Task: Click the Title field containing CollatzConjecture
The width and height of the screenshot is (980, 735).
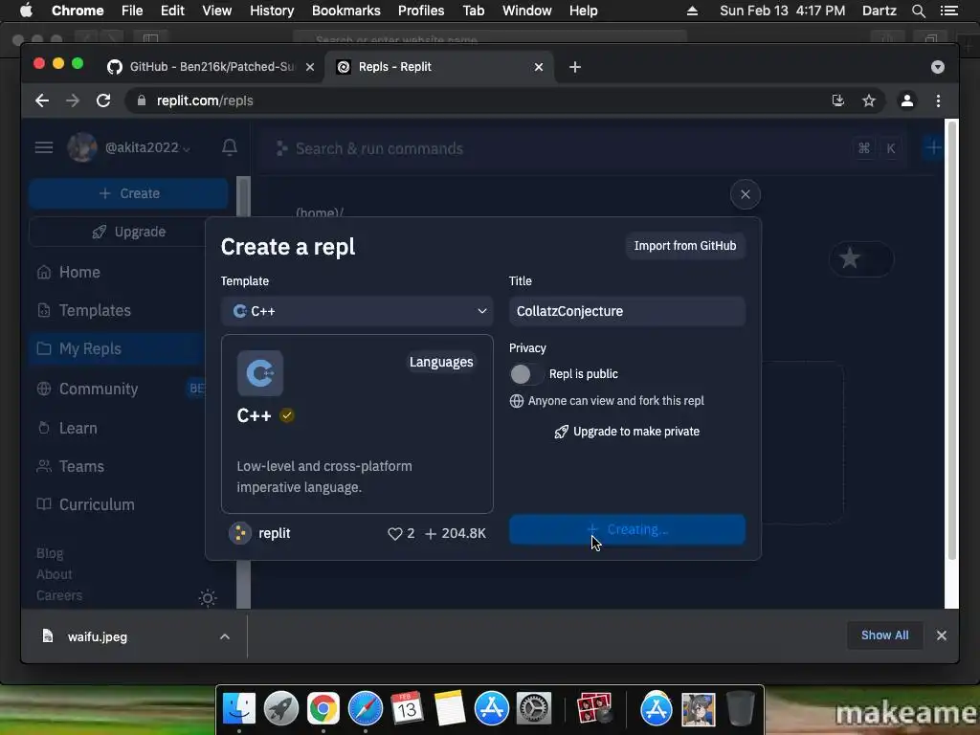Action: coord(627,311)
